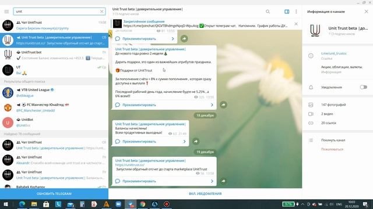Open Google Chrome from the taskbar
The height and width of the screenshot is (209, 373).
point(142,204)
